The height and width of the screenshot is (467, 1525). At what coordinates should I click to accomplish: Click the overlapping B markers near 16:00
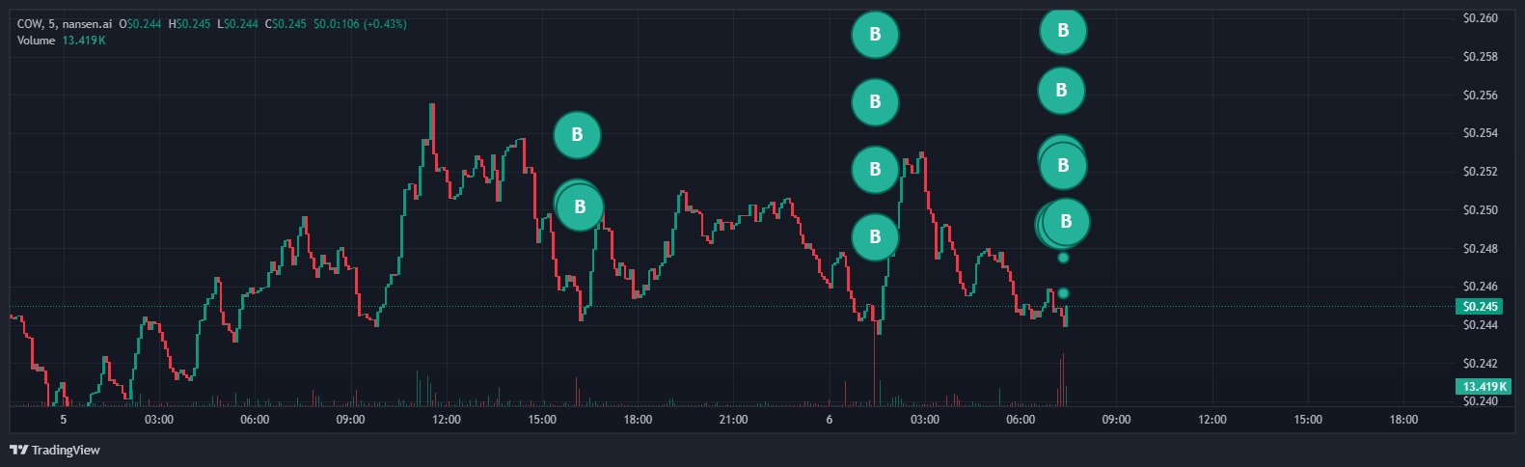pos(580,206)
